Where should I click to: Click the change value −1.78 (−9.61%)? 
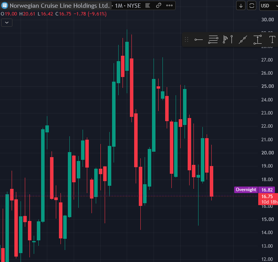click(90, 14)
